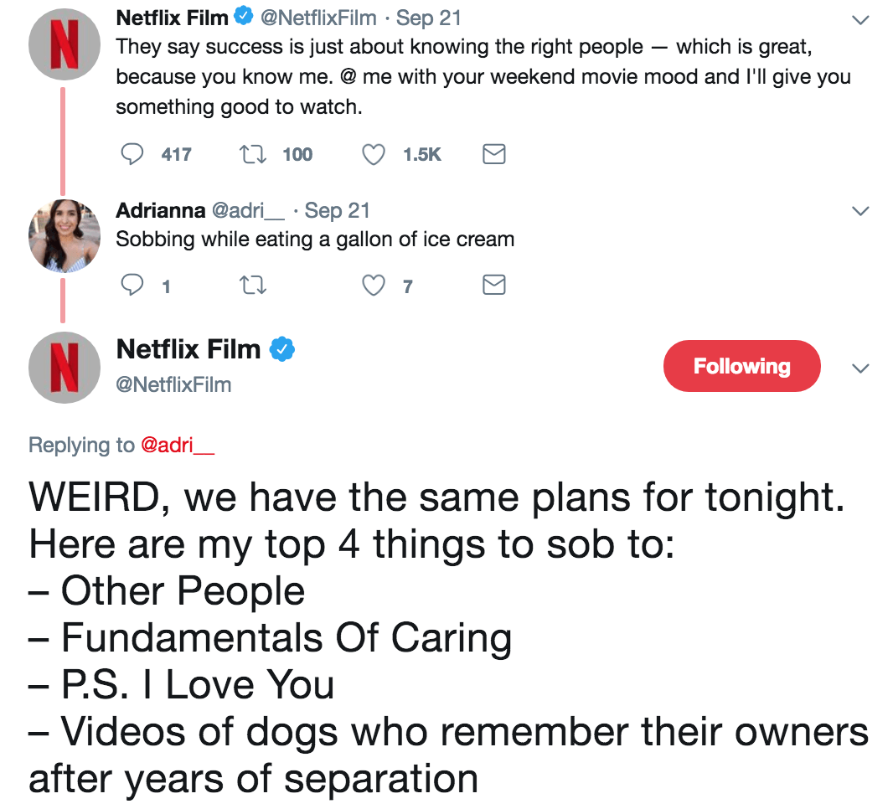Like Adrianna's tweet with 7 likes

coord(374,286)
